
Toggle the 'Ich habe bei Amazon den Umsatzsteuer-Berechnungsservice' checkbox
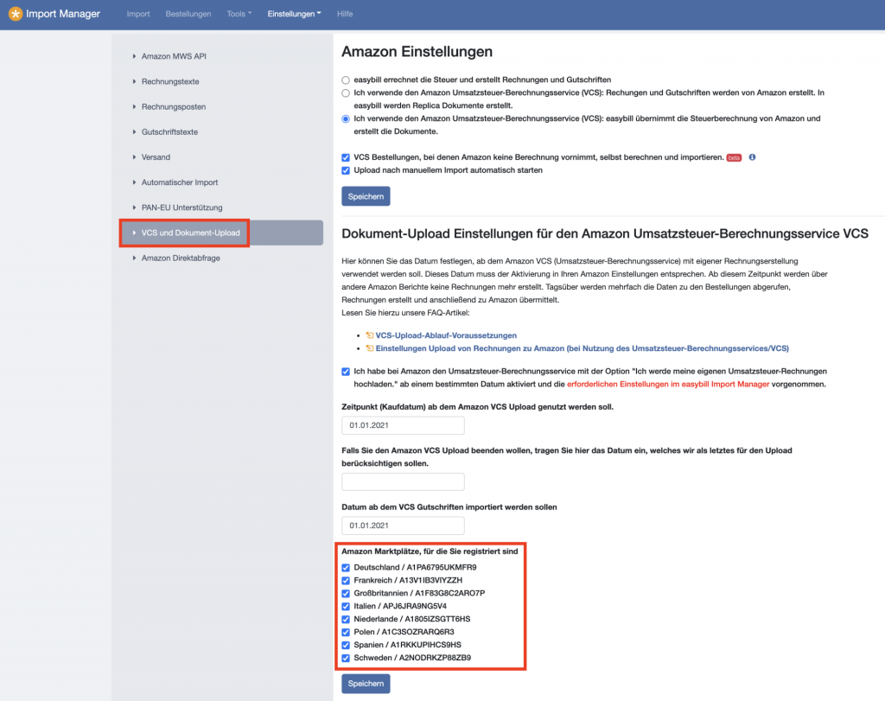click(346, 372)
